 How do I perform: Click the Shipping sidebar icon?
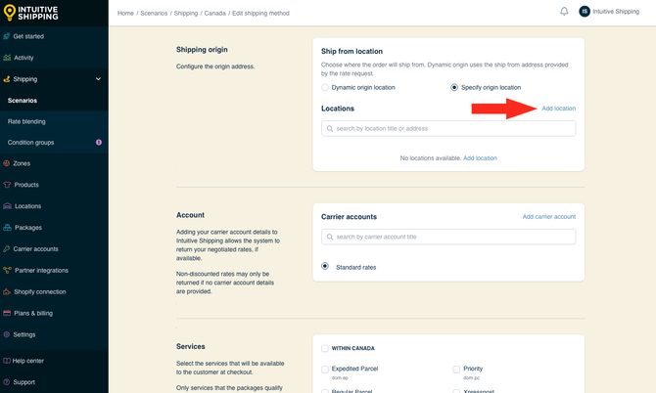(x=6, y=79)
